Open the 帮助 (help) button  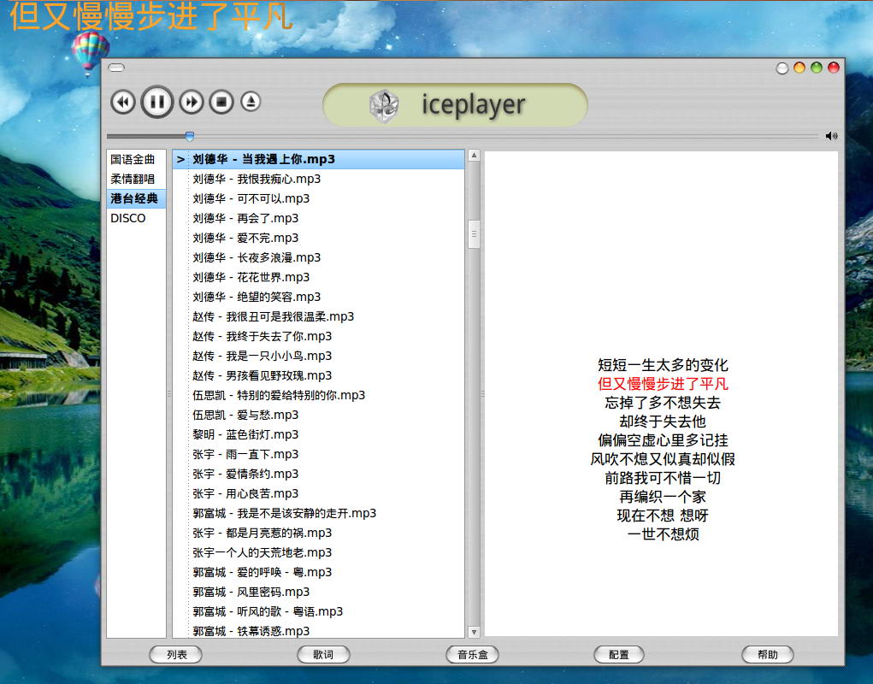(x=768, y=655)
